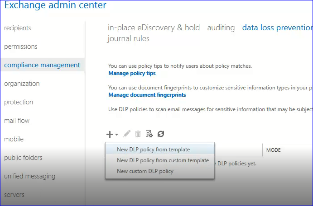Open the organization section

click(x=22, y=84)
